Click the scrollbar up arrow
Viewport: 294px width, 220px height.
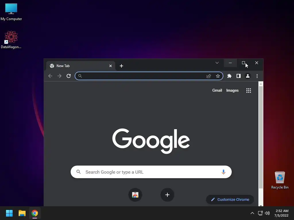point(261,84)
